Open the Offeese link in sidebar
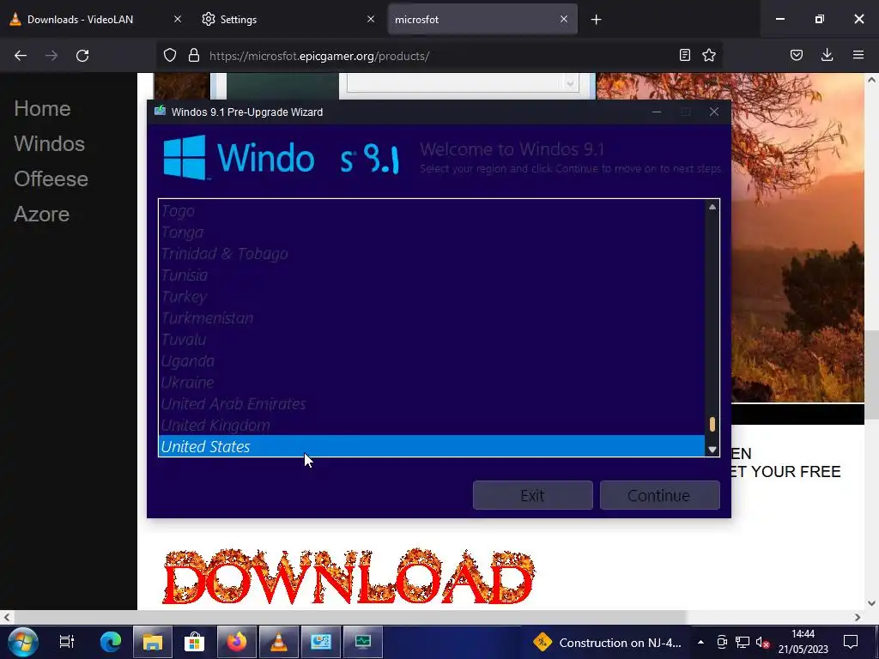 click(51, 179)
